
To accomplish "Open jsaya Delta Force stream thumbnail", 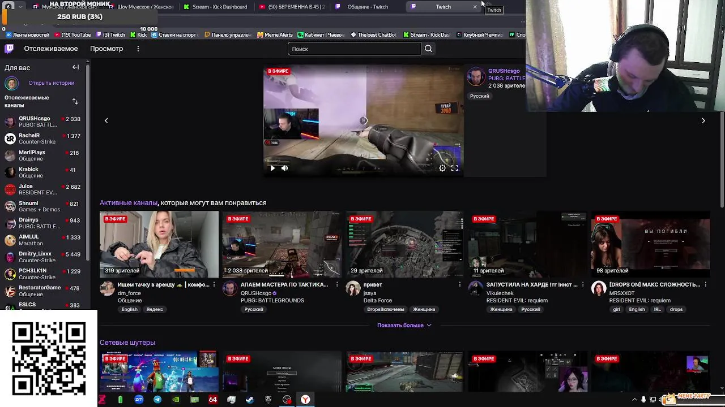I will point(404,244).
